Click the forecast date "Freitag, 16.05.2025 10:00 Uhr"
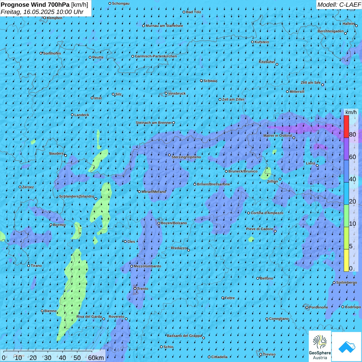The height and width of the screenshot is (362, 362). tap(42, 12)
